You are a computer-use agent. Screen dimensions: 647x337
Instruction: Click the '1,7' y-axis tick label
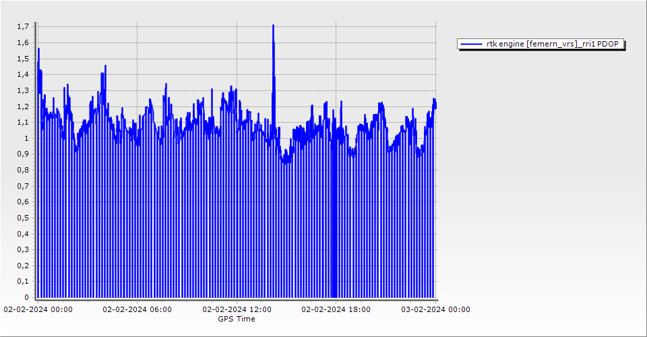point(24,27)
